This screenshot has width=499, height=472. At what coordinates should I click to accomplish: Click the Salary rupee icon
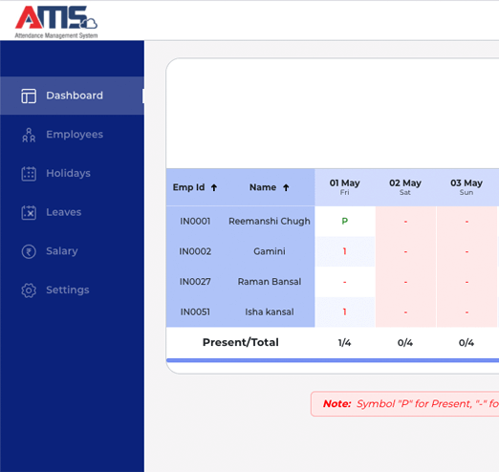(29, 251)
